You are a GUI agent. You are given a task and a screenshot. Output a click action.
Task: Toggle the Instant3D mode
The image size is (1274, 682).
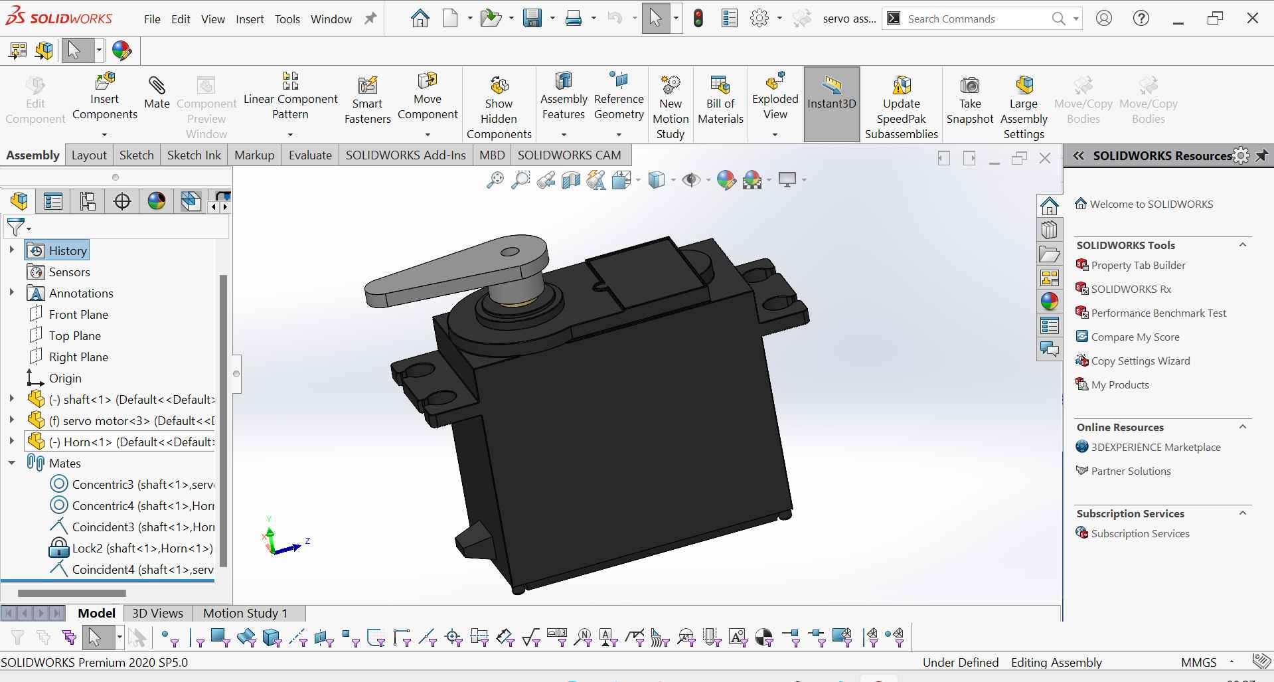(x=832, y=104)
